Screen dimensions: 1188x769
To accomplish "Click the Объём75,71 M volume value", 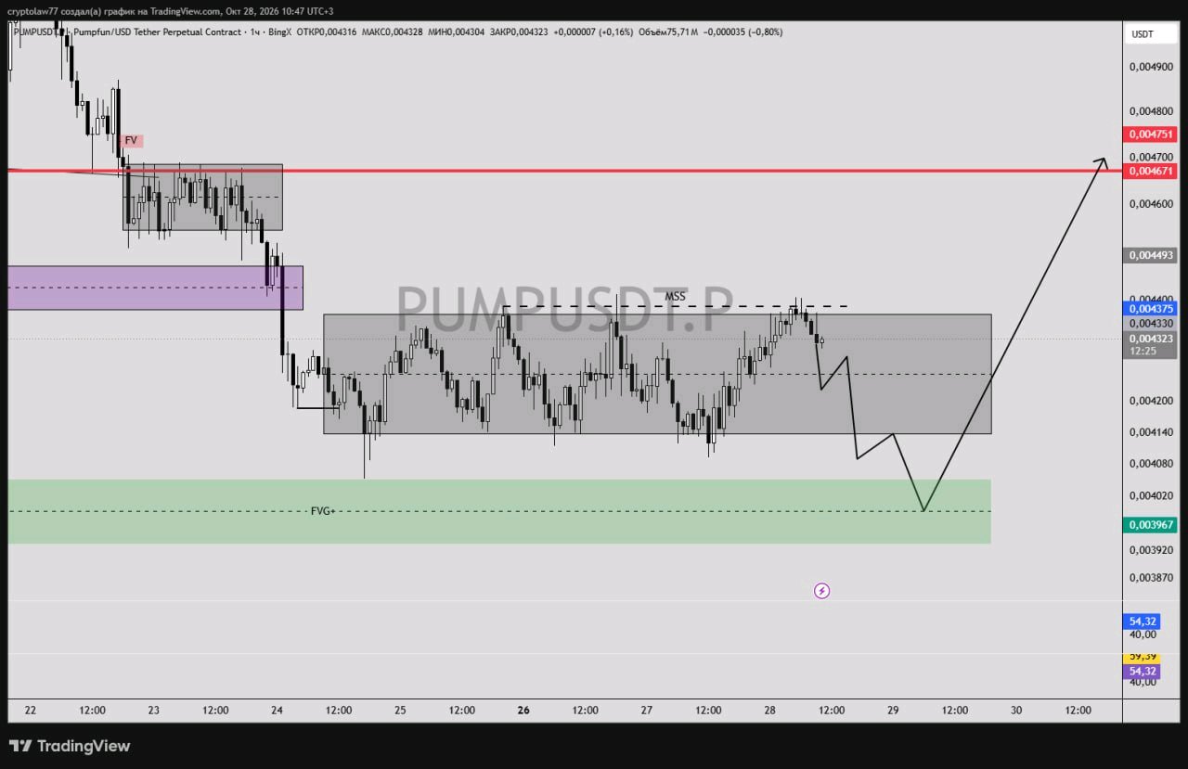I will [668, 32].
